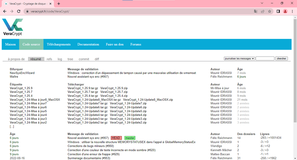
Task: Switch to the diff tab
Action: pyautogui.click(x=97, y=59)
